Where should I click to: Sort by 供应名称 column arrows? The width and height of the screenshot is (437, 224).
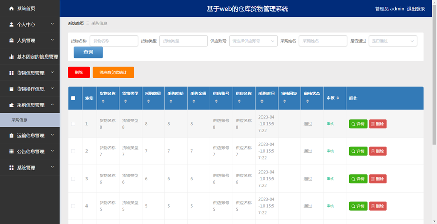tap(239, 102)
